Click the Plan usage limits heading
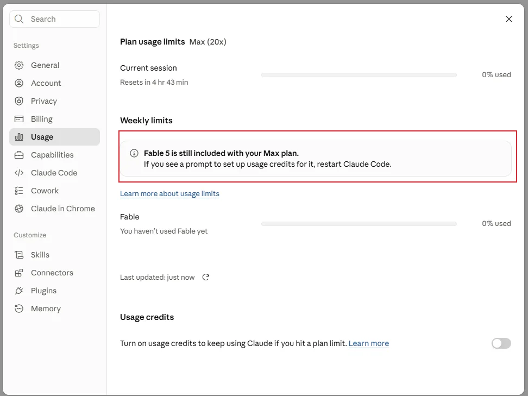Viewport: 528px width, 396px height. coord(153,42)
